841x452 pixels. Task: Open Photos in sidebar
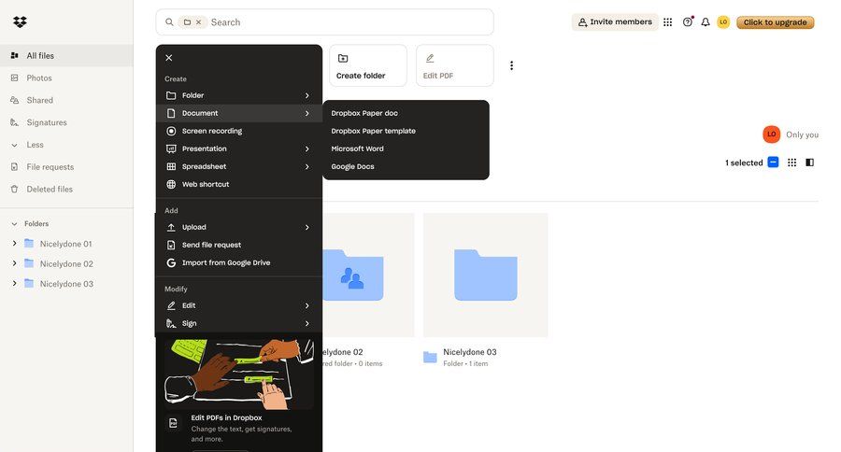coord(66,78)
